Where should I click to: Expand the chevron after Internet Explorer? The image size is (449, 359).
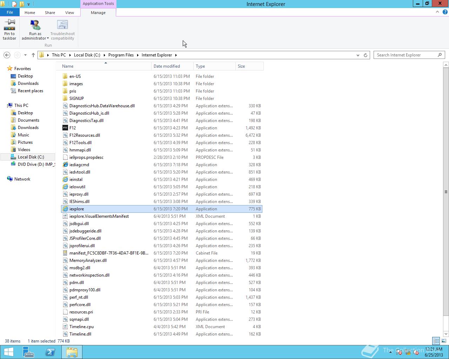(x=176, y=55)
